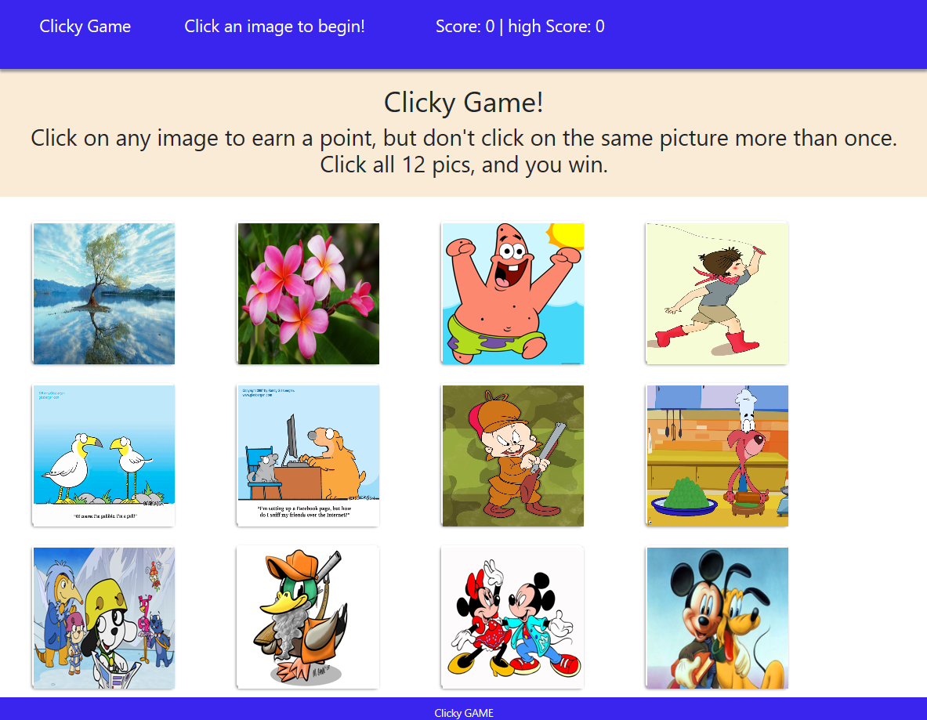Select Minnie and Mickey dancing picture
Image resolution: width=927 pixels, height=720 pixels.
pyautogui.click(x=512, y=617)
